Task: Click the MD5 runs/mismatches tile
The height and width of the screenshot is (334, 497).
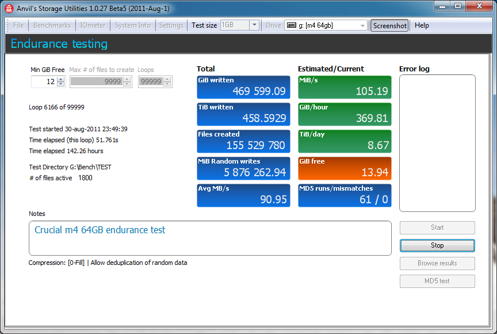Action: pos(345,195)
